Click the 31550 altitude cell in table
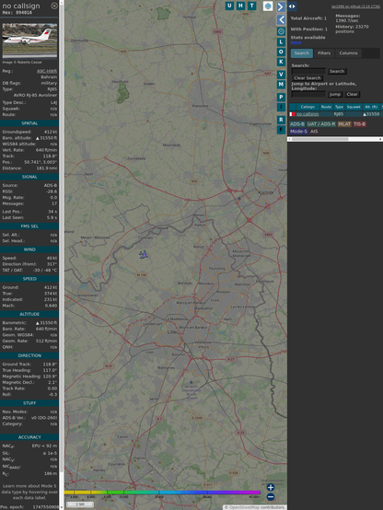Screen dimensions: 383x510 point(371,114)
